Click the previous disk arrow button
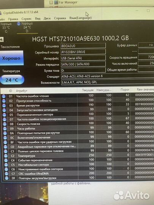154x205 pixels. click(2, 39)
